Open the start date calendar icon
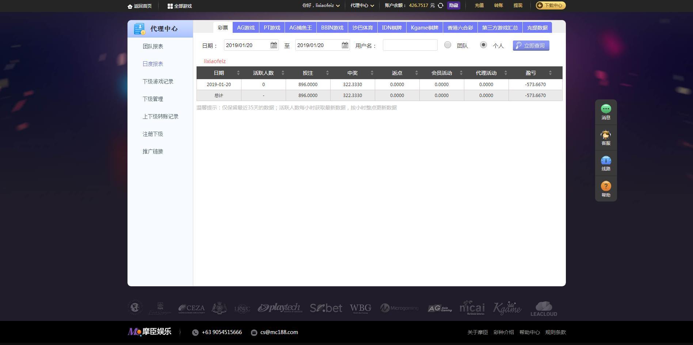Screen dimensions: 693x345 [274, 45]
